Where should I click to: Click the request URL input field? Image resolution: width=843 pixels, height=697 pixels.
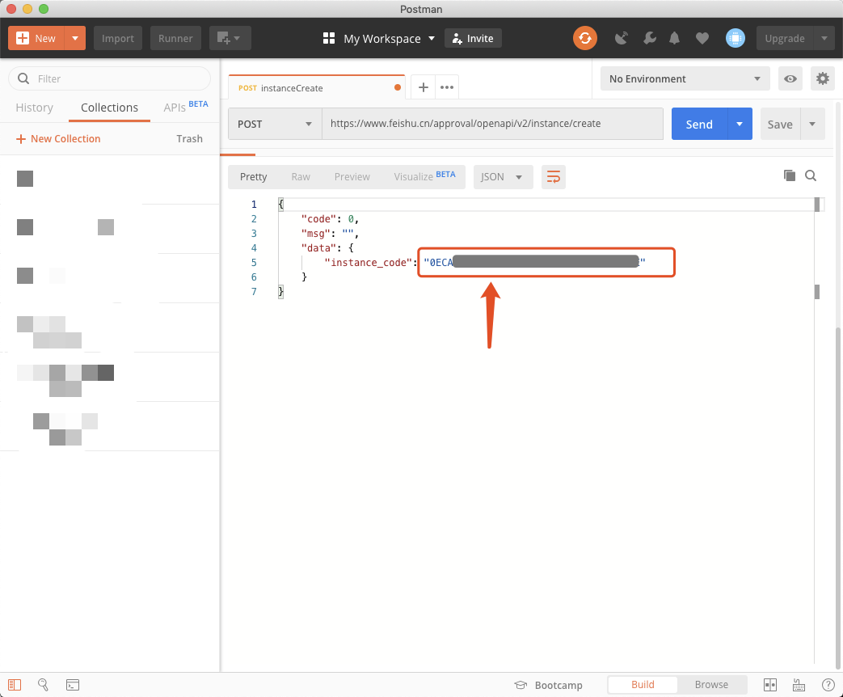click(491, 124)
